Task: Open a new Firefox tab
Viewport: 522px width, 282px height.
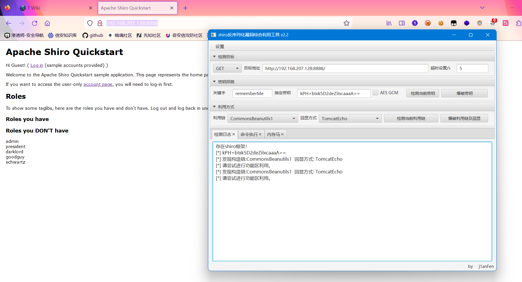Action: pyautogui.click(x=186, y=8)
